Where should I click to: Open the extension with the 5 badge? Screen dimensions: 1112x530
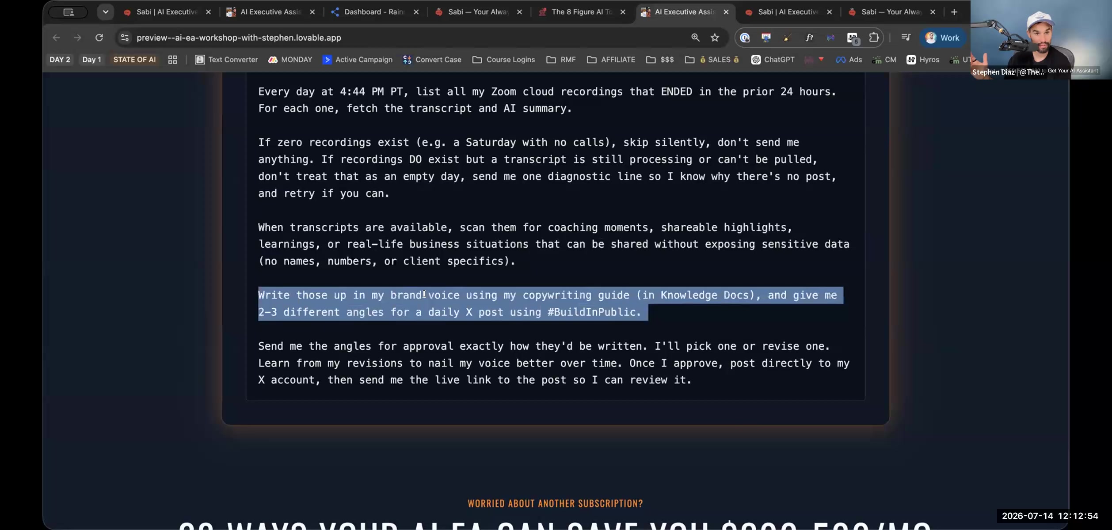coord(853,38)
